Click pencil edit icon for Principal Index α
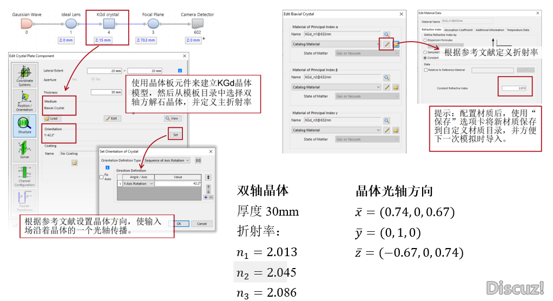 [387, 44]
